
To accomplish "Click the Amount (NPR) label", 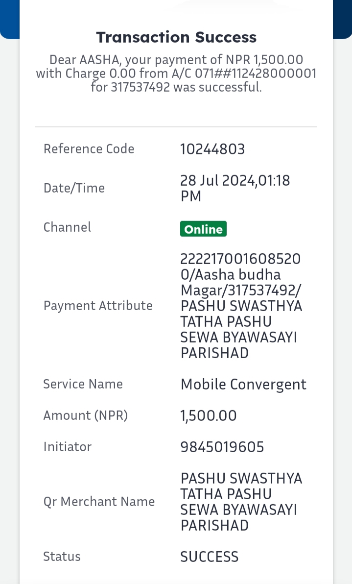I will click(x=86, y=415).
